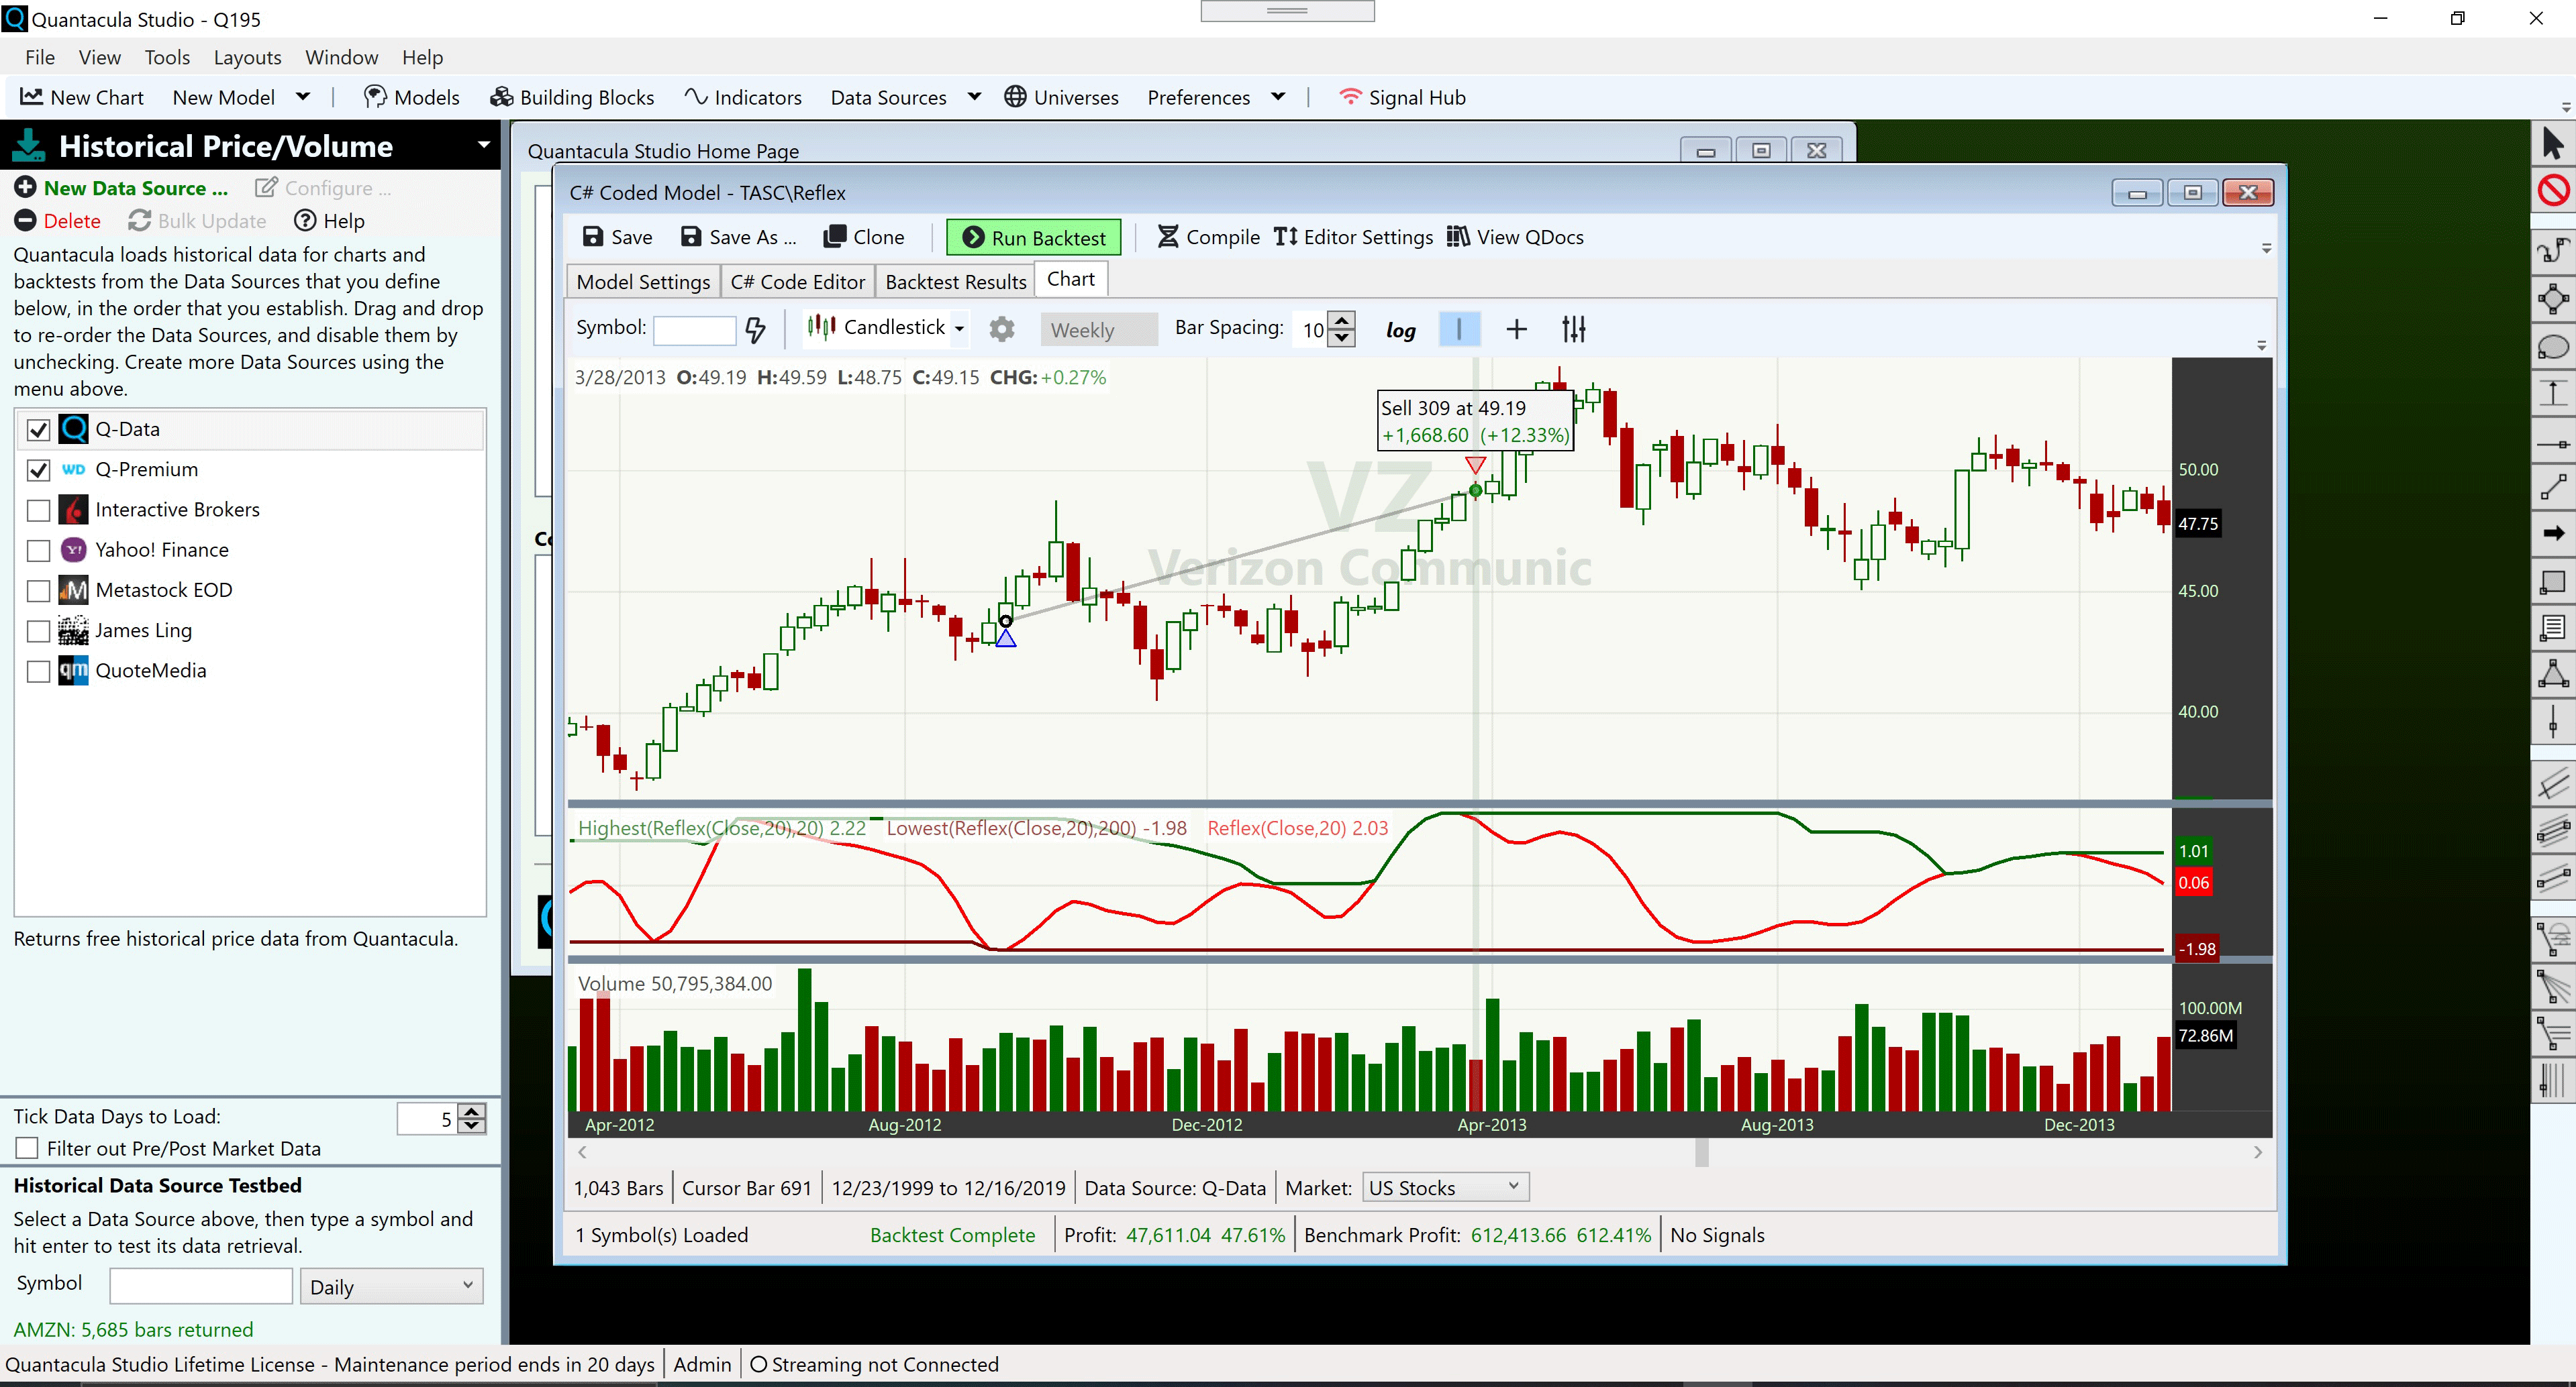
Task: Open the Layouts menu
Action: click(247, 57)
